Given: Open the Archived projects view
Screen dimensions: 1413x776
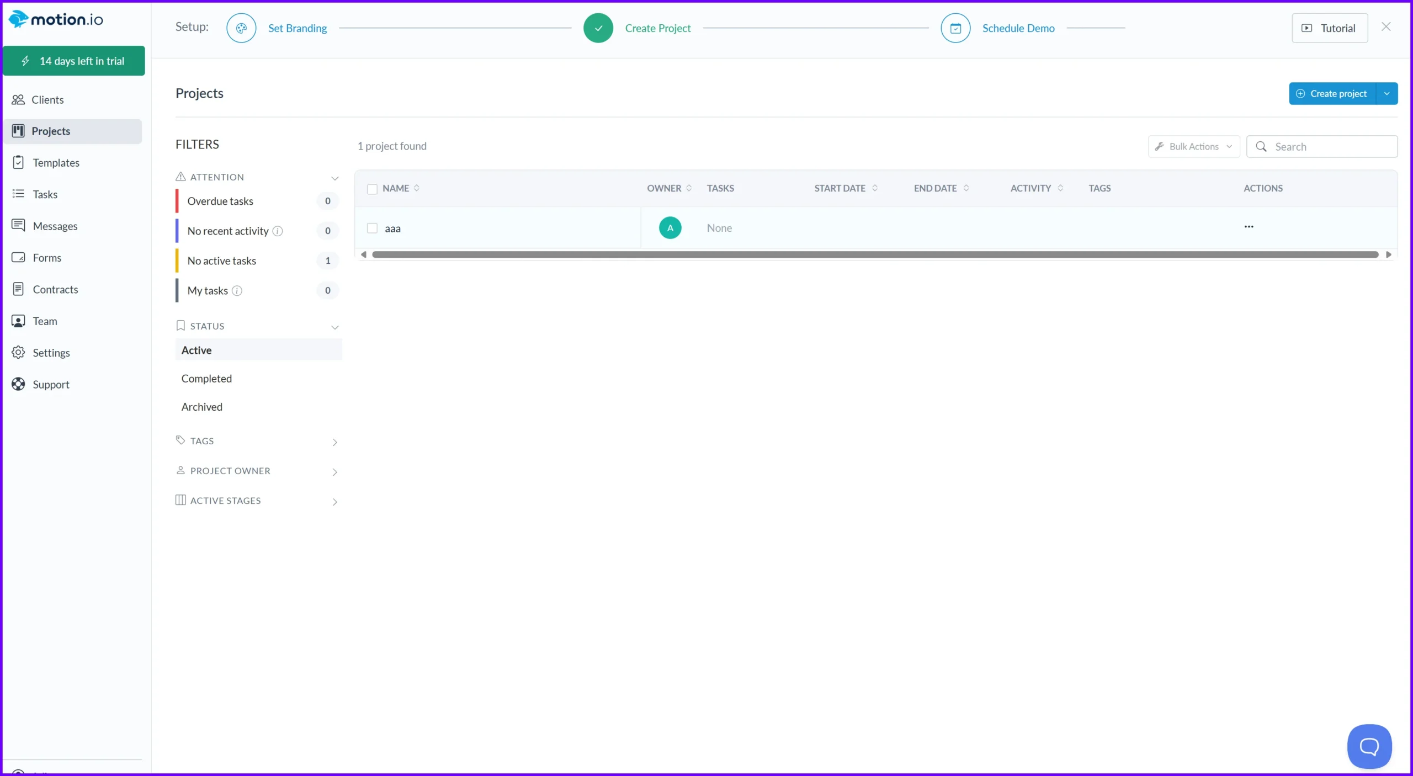Looking at the screenshot, I should point(201,407).
